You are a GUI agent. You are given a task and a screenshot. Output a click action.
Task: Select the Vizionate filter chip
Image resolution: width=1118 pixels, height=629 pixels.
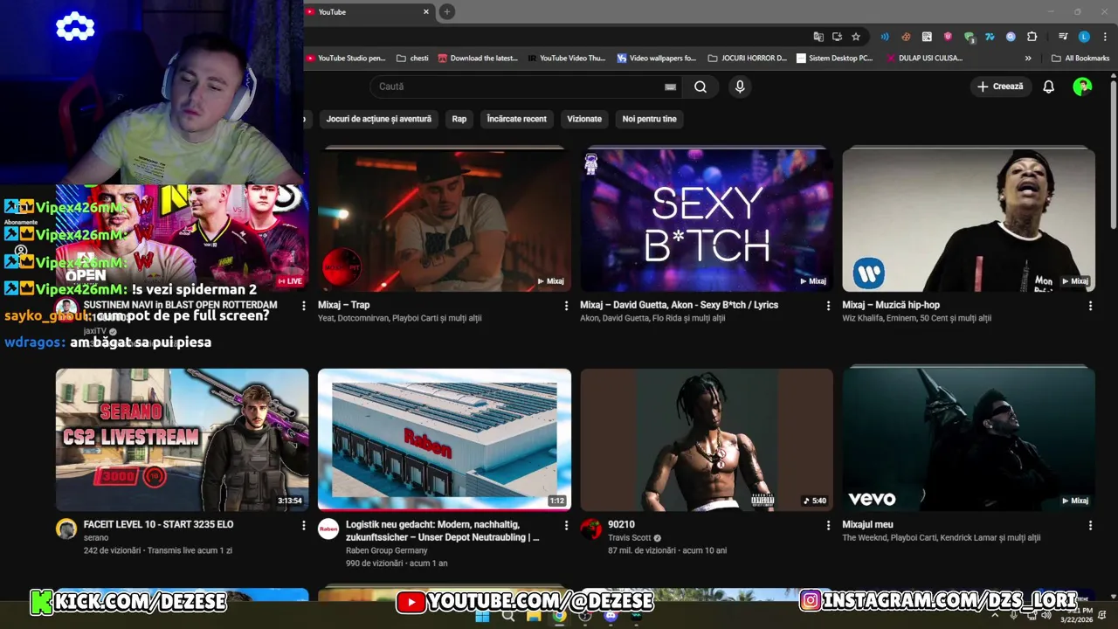click(584, 119)
